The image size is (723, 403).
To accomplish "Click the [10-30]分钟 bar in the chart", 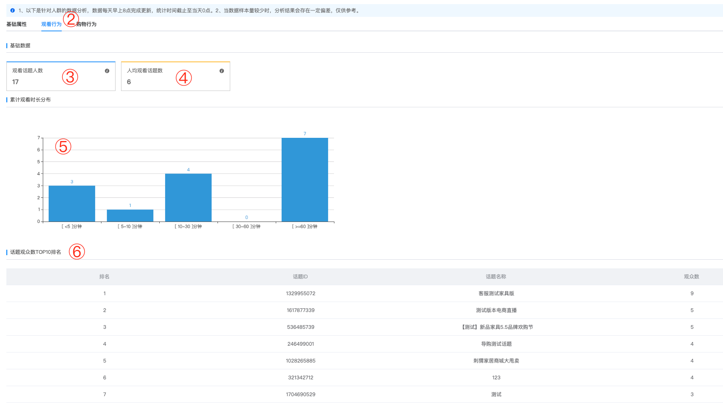I will [188, 198].
